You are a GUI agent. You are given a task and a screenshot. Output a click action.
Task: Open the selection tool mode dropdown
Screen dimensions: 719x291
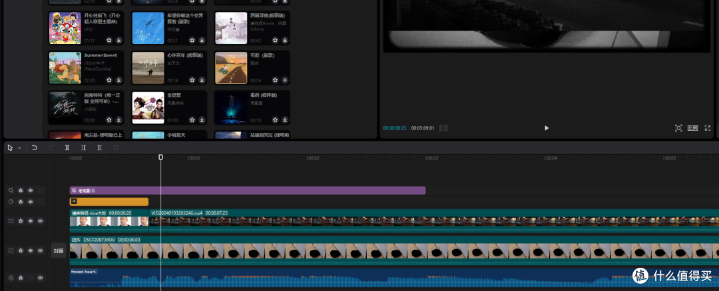(x=19, y=147)
